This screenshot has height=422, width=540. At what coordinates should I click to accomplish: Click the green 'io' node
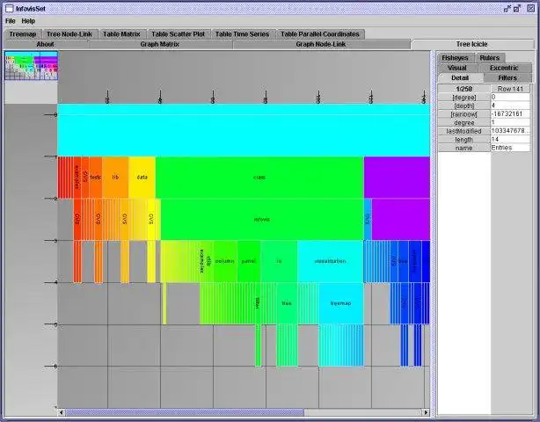click(x=279, y=261)
